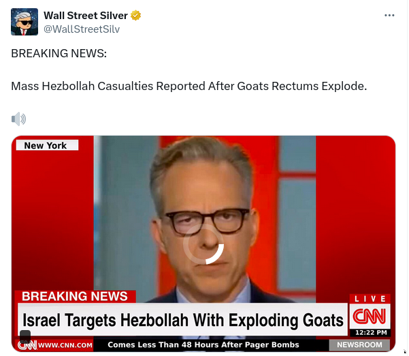Click the CNN logo on the video
The image size is (409, 356).
[370, 316]
